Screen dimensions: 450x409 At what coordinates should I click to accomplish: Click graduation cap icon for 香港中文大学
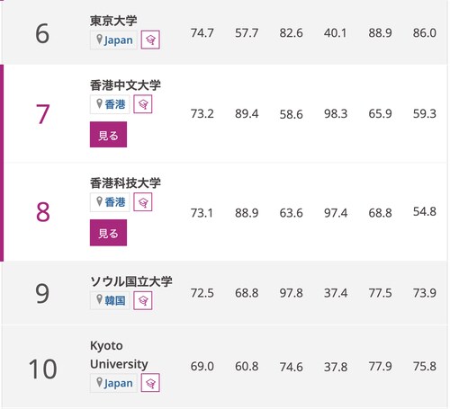tap(143, 104)
